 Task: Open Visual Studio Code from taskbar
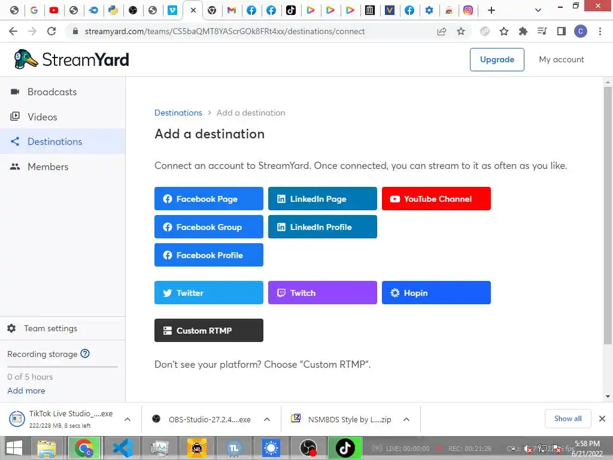(123, 448)
